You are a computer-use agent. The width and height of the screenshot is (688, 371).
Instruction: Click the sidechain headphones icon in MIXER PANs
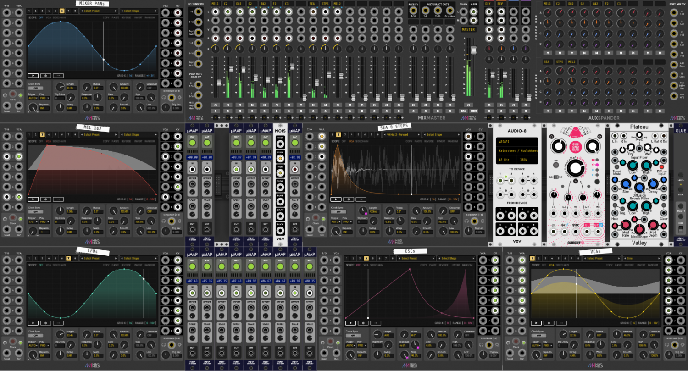[165, 97]
